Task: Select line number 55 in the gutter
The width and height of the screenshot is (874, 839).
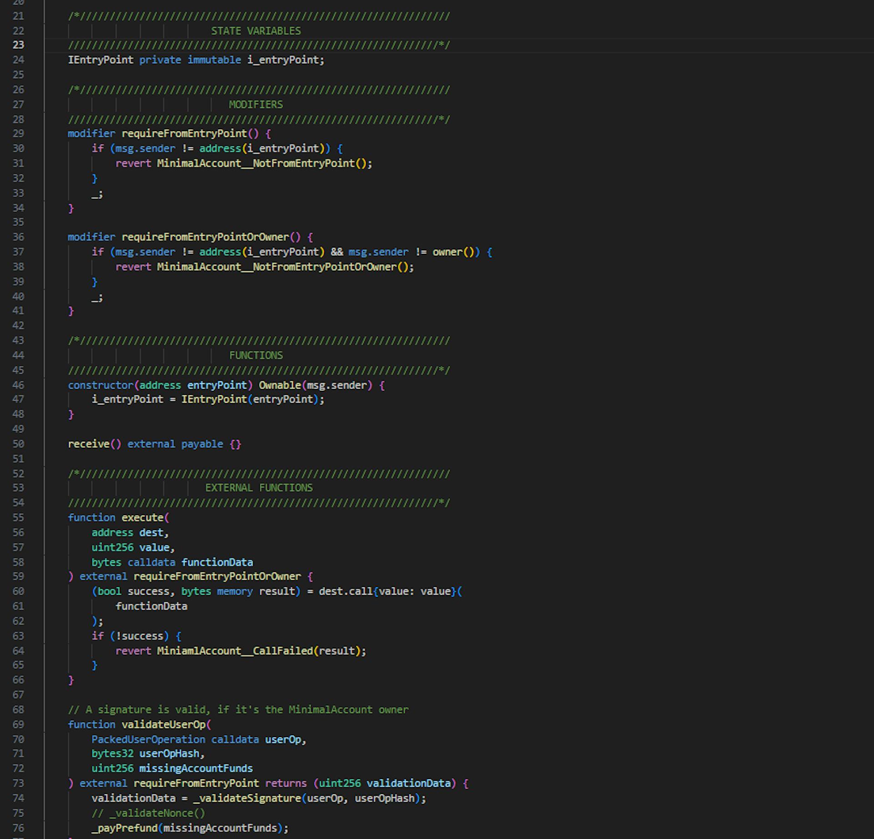Action: pos(18,517)
